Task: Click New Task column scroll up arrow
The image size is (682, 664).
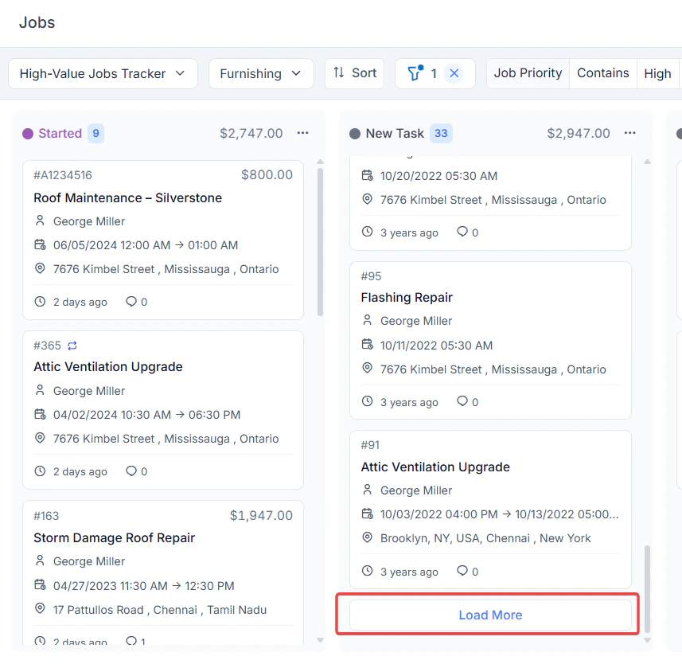Action: click(647, 162)
